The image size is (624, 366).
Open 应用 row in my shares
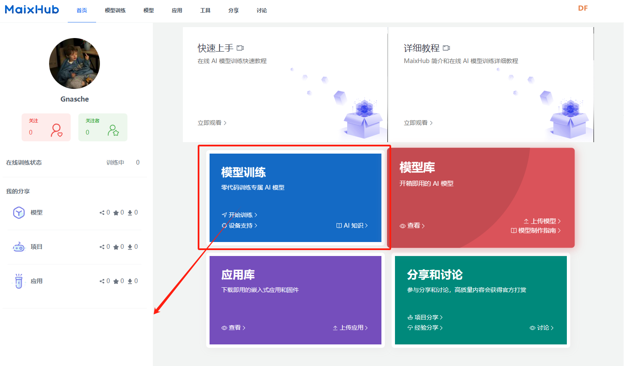tap(75, 281)
